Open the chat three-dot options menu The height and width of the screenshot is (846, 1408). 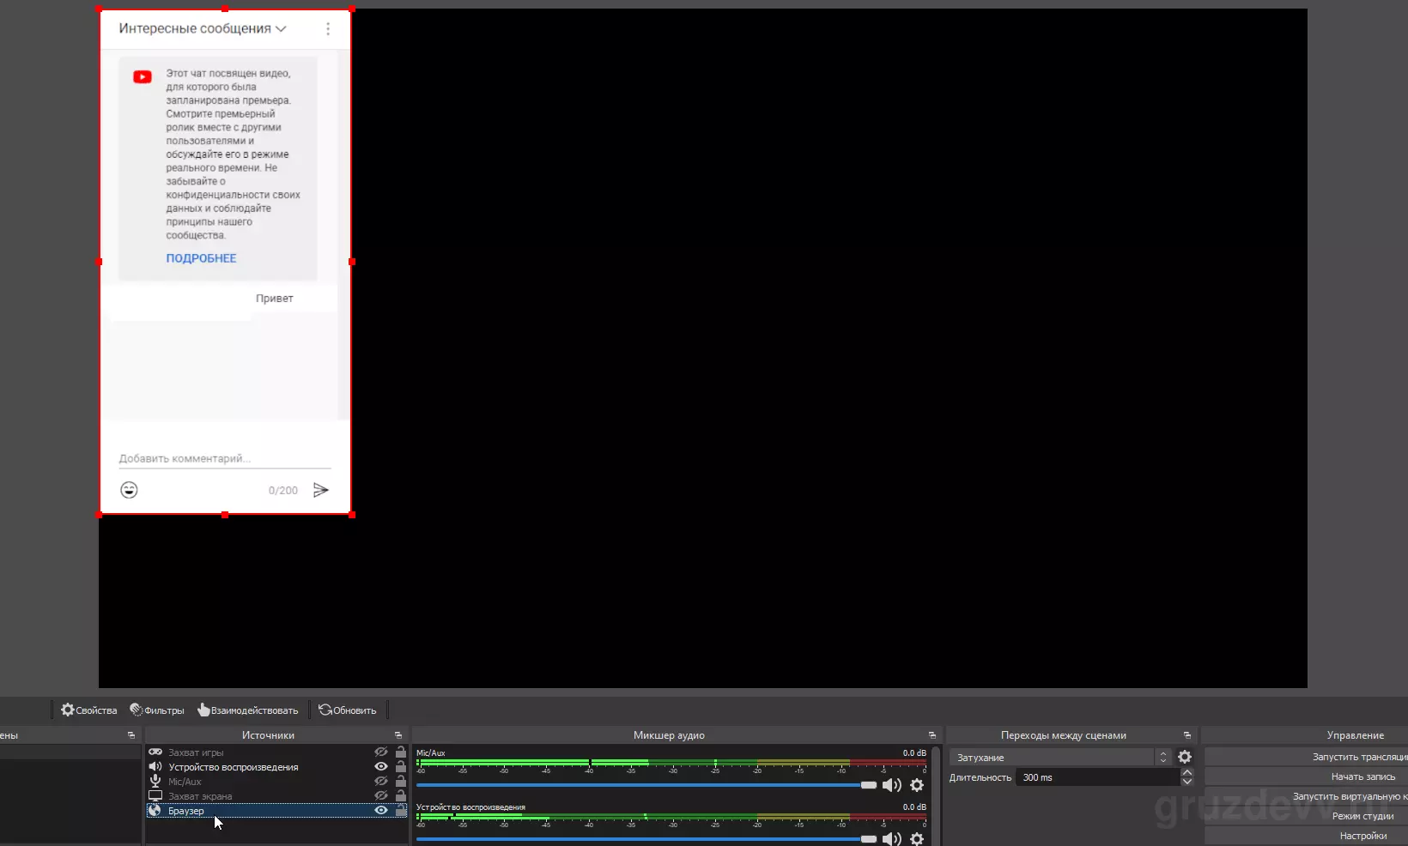(x=327, y=29)
